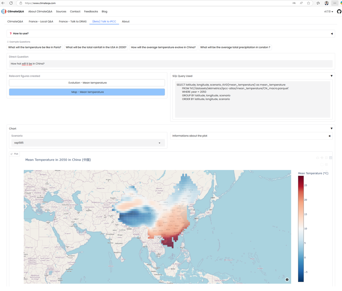The height and width of the screenshot is (291, 342).
Task: Click the ClimateQ&A brand name link
Action: 16,11
